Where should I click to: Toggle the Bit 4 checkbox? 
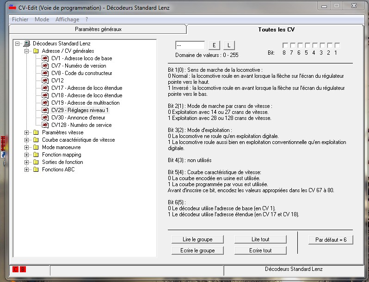coord(315,45)
